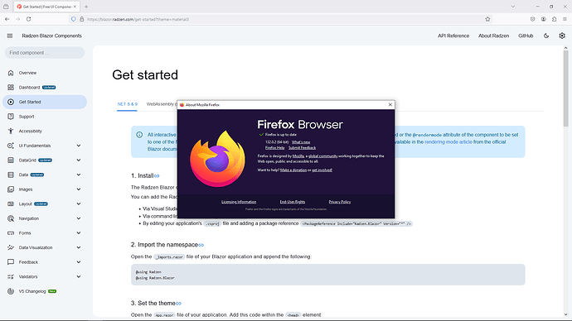572x321 pixels.
Task: Reload the current page
Action: (28, 19)
